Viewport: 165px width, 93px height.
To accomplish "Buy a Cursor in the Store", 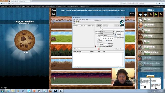I will coord(151,20).
